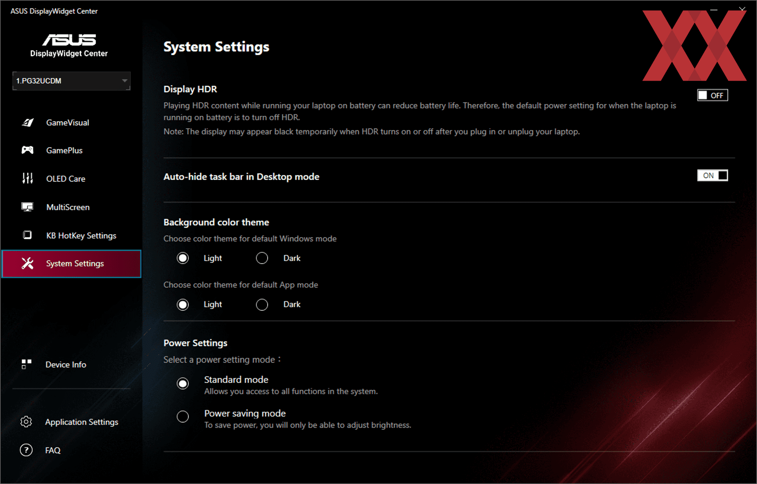Click the FAQ question mark icon
Screen dimensions: 757x484
26,450
